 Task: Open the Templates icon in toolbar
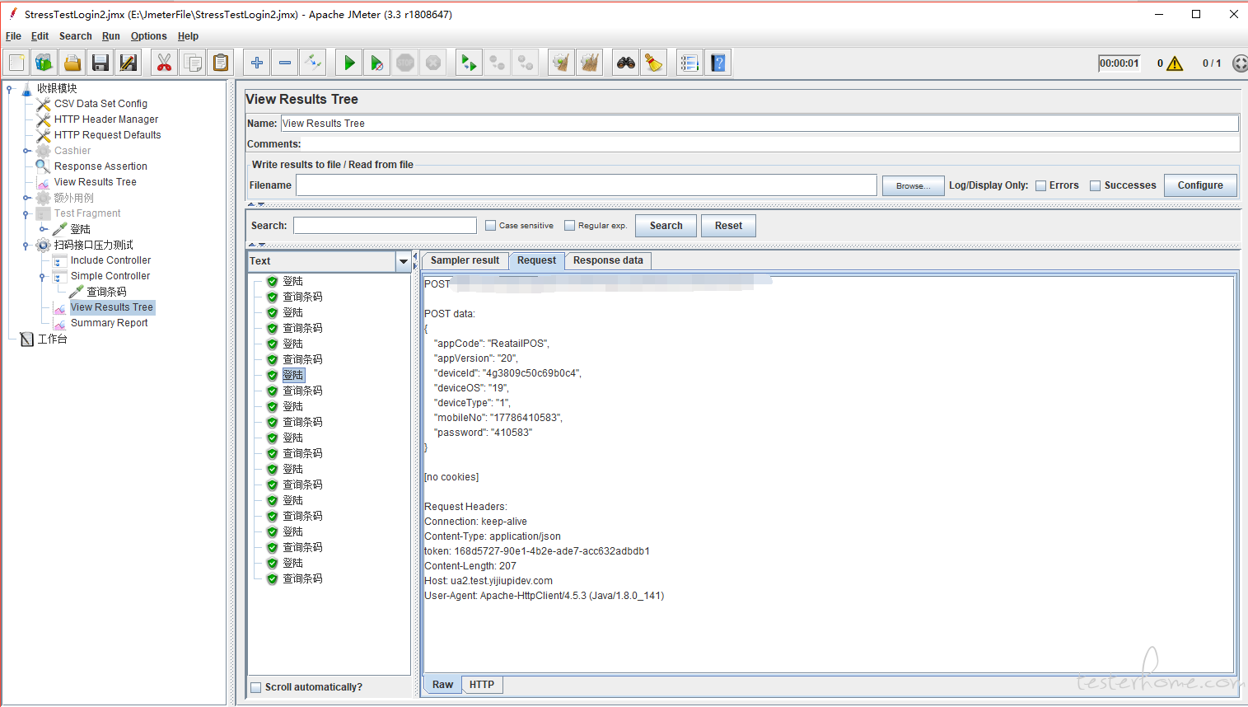click(44, 63)
